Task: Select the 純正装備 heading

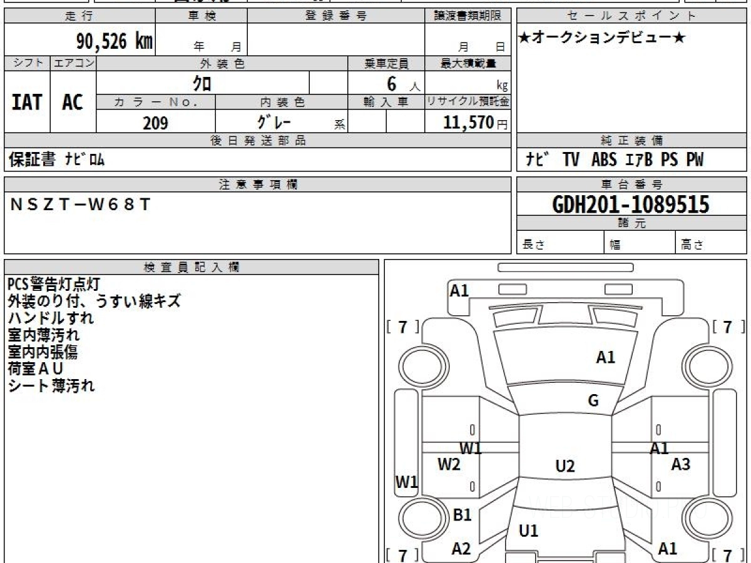Action: click(x=631, y=141)
